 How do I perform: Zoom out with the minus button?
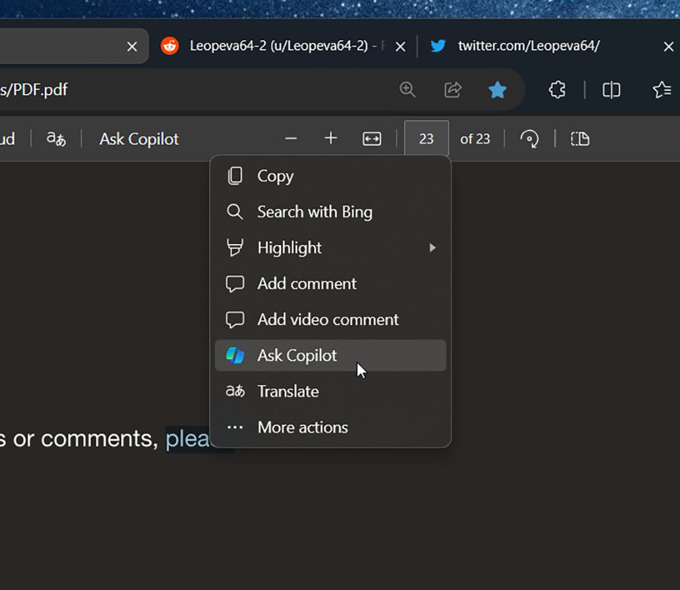[x=291, y=139]
